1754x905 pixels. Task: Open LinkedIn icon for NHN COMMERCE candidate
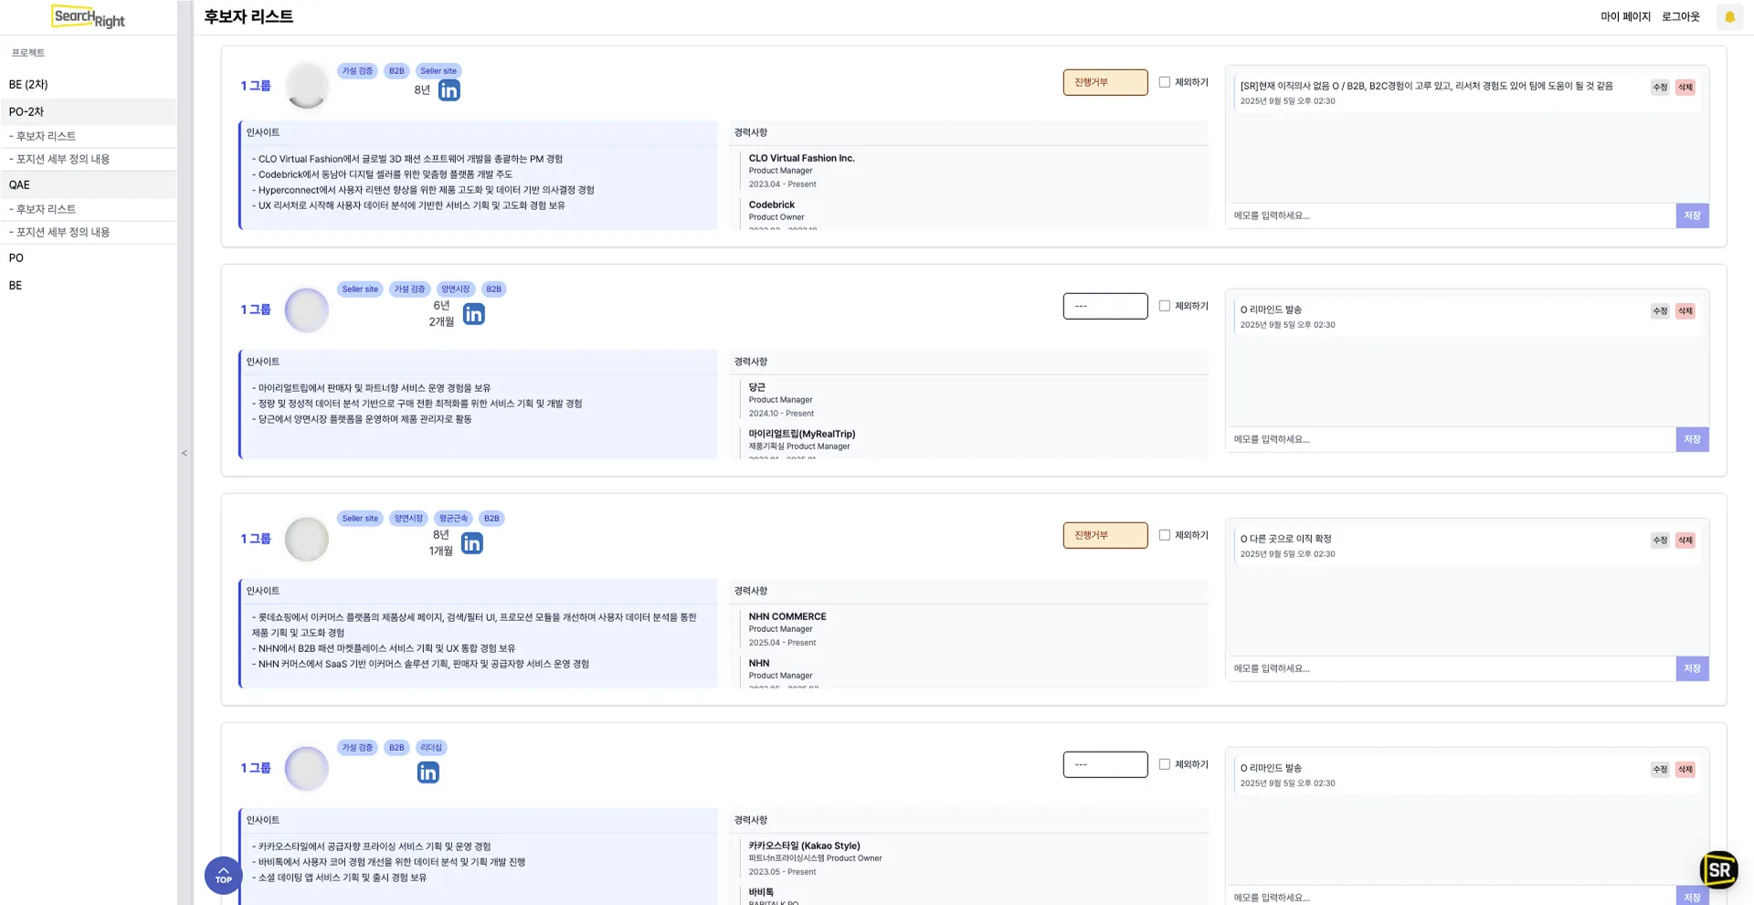point(471,543)
